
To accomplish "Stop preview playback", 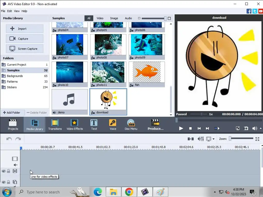I will pos(190,129).
